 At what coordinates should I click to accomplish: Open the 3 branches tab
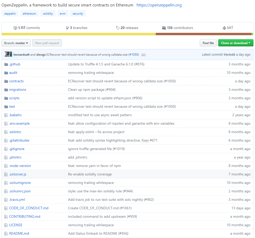[x=77, y=28]
